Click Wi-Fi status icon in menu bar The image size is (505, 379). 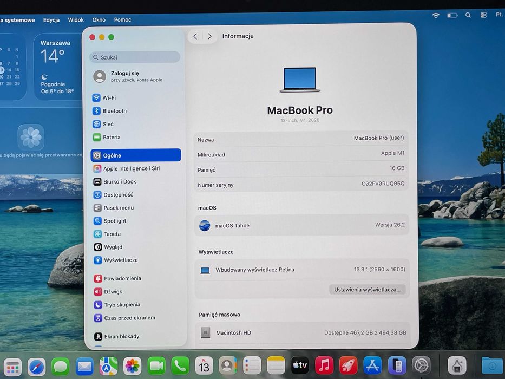click(x=436, y=15)
